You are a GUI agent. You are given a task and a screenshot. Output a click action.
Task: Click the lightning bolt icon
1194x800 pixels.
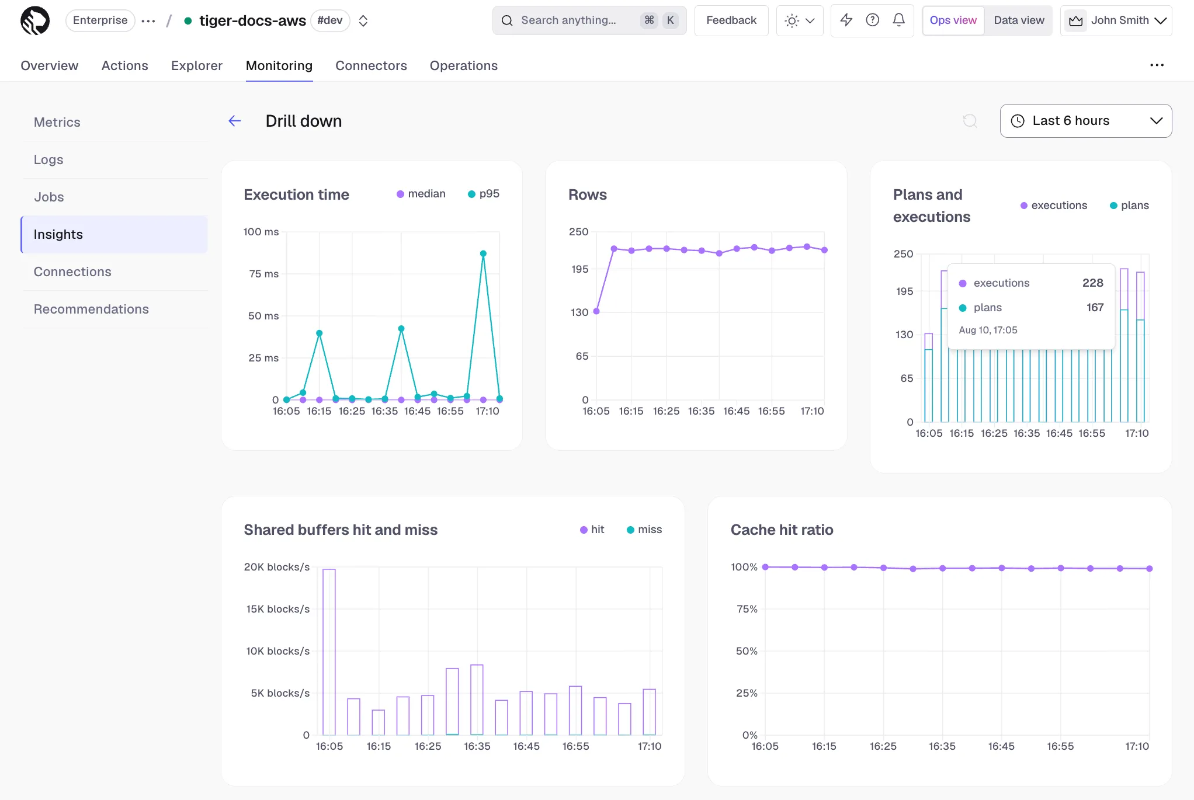click(846, 20)
